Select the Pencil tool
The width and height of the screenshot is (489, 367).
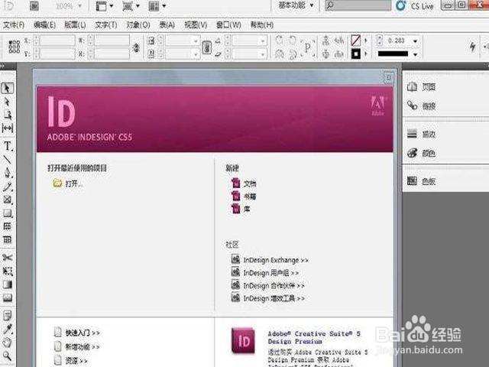(8, 187)
